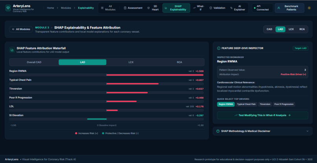Click the Benchmark Patients button
Screen dimensions: 317x163
pyautogui.click(x=289, y=8)
